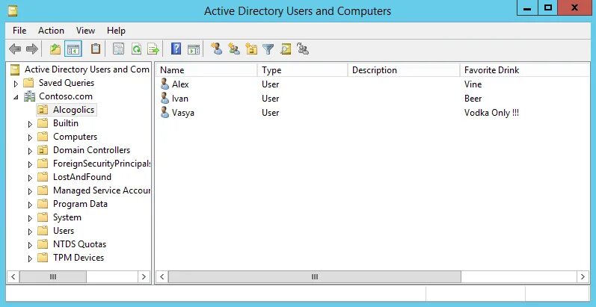Create new organizational unit toolbar icon
This screenshot has height=307, width=596.
[251, 49]
